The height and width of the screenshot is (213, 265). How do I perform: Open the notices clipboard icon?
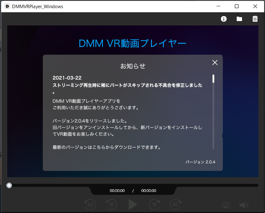(x=255, y=19)
